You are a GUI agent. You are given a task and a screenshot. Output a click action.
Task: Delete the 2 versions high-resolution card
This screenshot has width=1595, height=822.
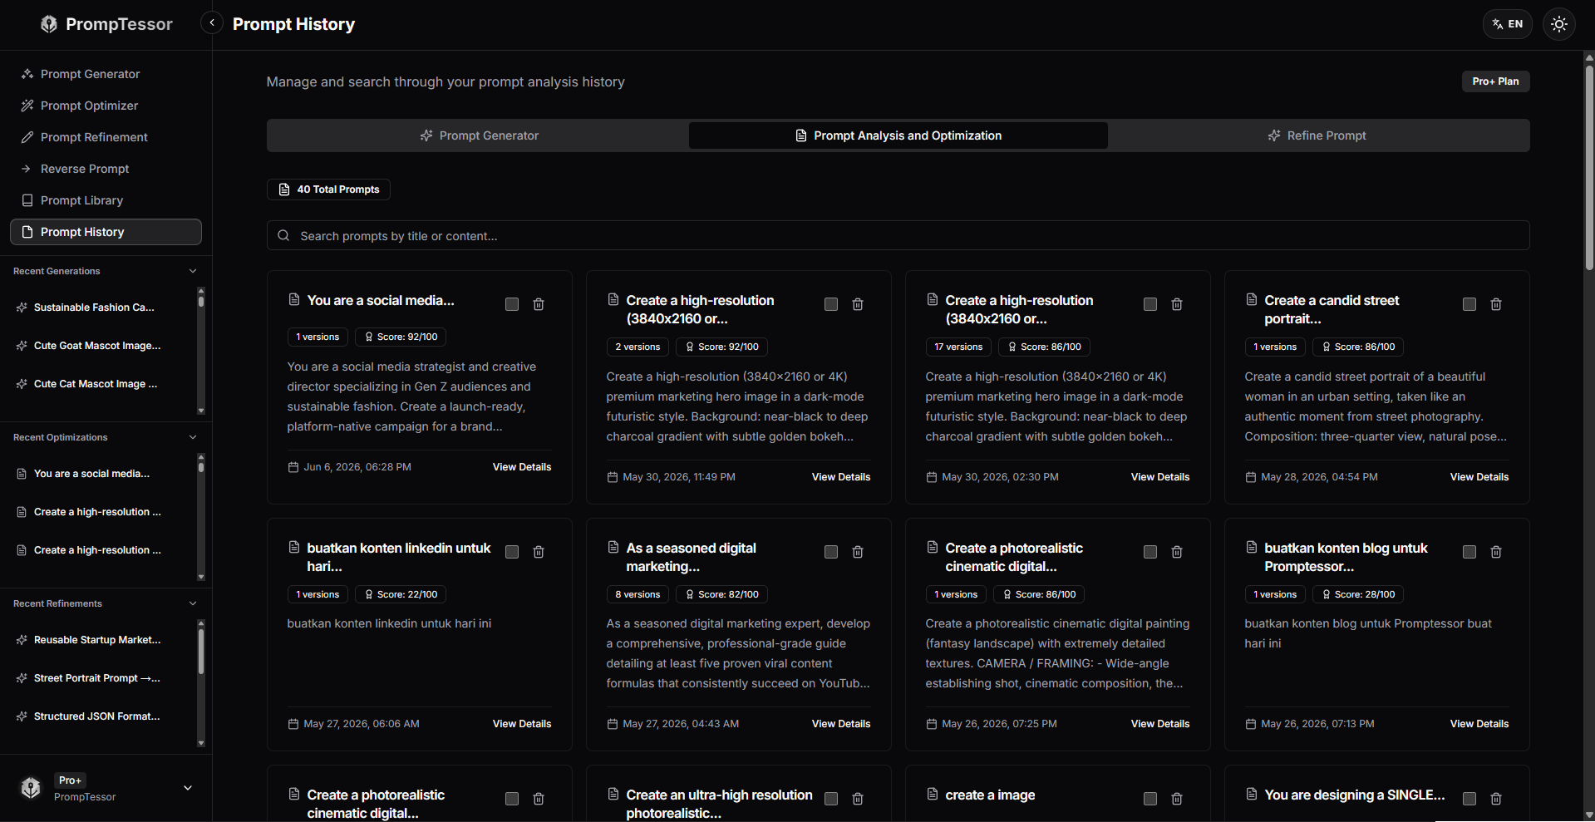click(858, 304)
